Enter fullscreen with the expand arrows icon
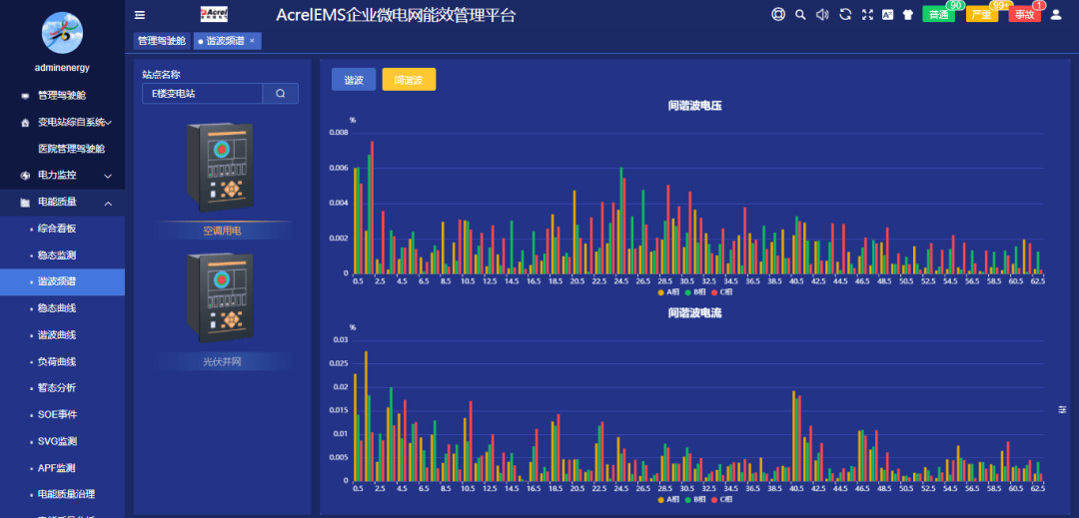 (x=867, y=14)
